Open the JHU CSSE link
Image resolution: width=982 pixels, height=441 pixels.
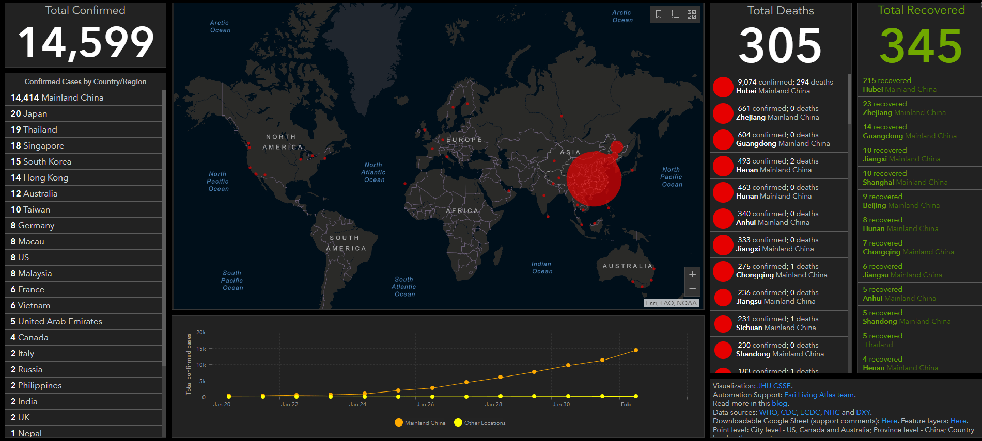coord(774,386)
